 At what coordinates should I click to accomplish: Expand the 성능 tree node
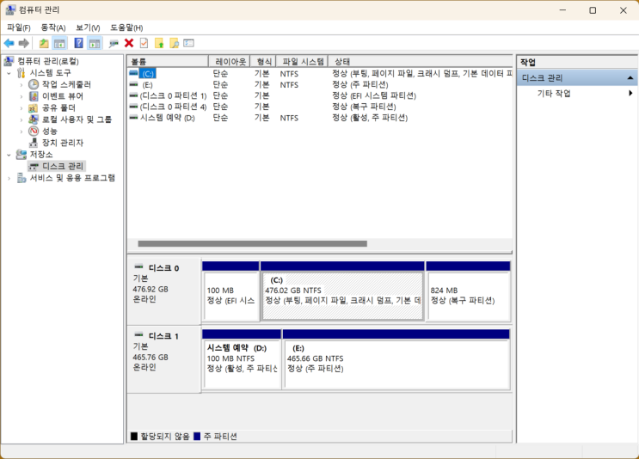pyautogui.click(x=22, y=132)
